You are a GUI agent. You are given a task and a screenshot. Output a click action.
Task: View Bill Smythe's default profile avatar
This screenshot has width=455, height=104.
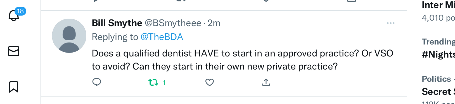(69, 36)
